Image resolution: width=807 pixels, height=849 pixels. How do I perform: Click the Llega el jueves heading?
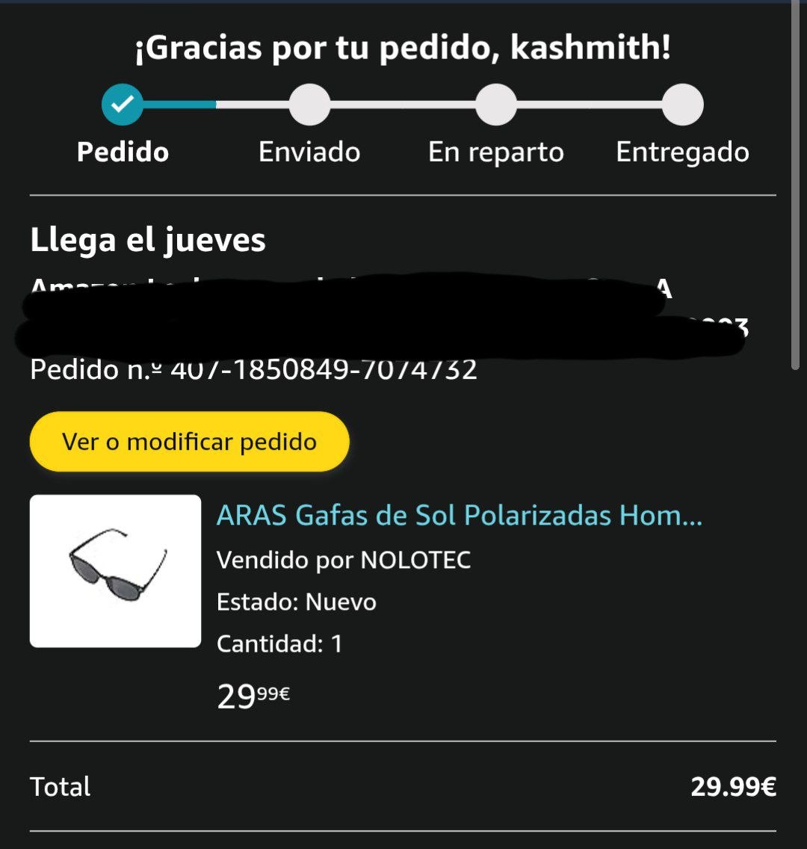pos(148,240)
